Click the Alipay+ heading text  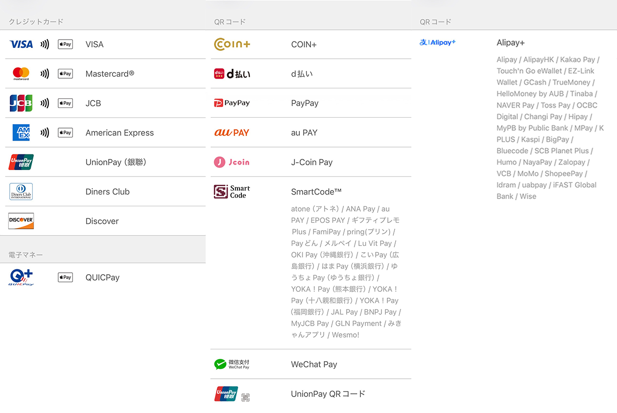tap(511, 43)
